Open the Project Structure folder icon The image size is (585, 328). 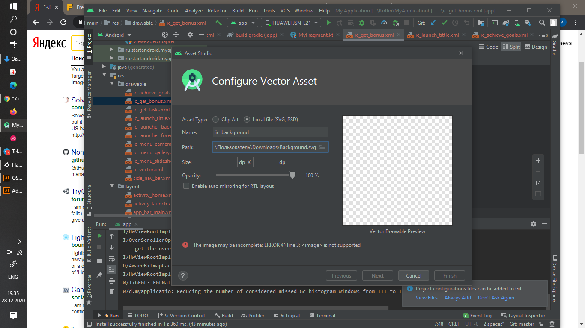pos(481,23)
